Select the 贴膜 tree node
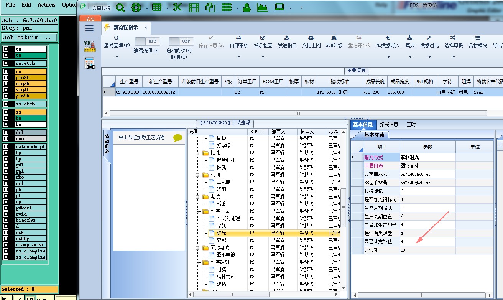This screenshot has height=300, width=503. [x=221, y=226]
